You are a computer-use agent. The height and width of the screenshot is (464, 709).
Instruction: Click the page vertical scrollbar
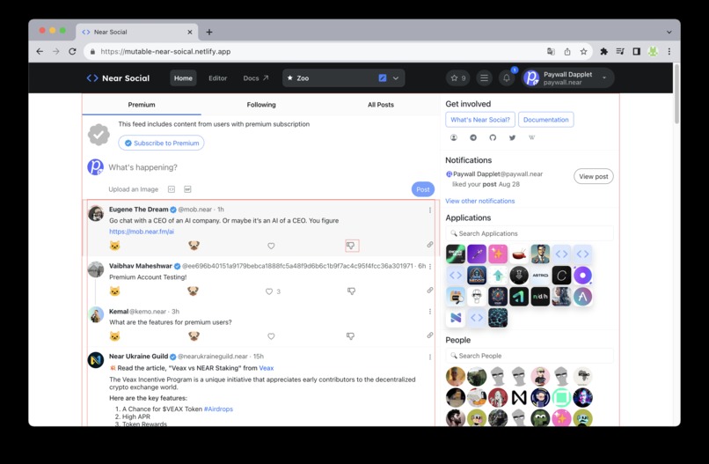[x=676, y=93]
